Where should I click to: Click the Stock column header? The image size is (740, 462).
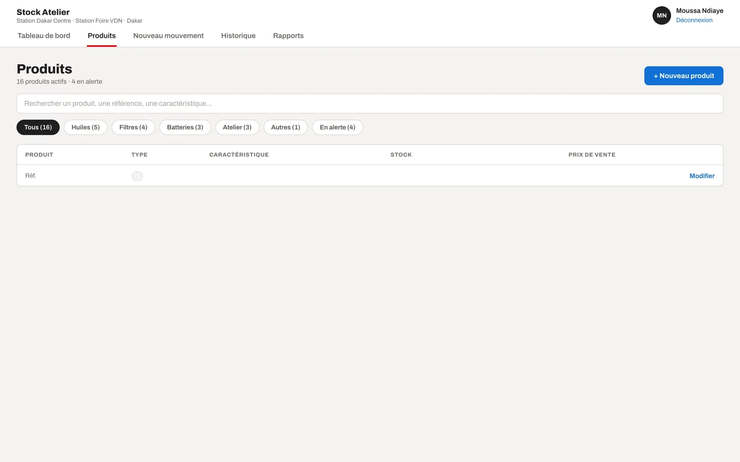pos(401,155)
